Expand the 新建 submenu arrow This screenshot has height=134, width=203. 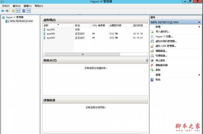(199, 27)
